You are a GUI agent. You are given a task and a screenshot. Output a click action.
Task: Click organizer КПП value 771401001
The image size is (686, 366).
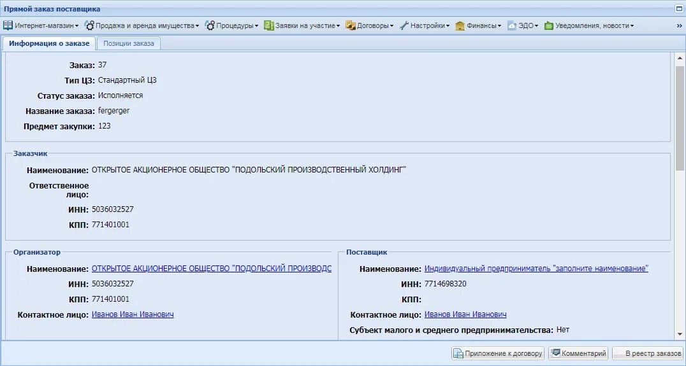[110, 299]
